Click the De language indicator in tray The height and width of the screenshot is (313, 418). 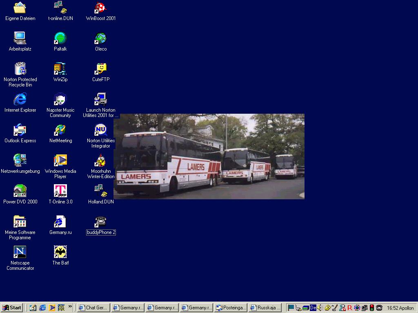point(313,308)
